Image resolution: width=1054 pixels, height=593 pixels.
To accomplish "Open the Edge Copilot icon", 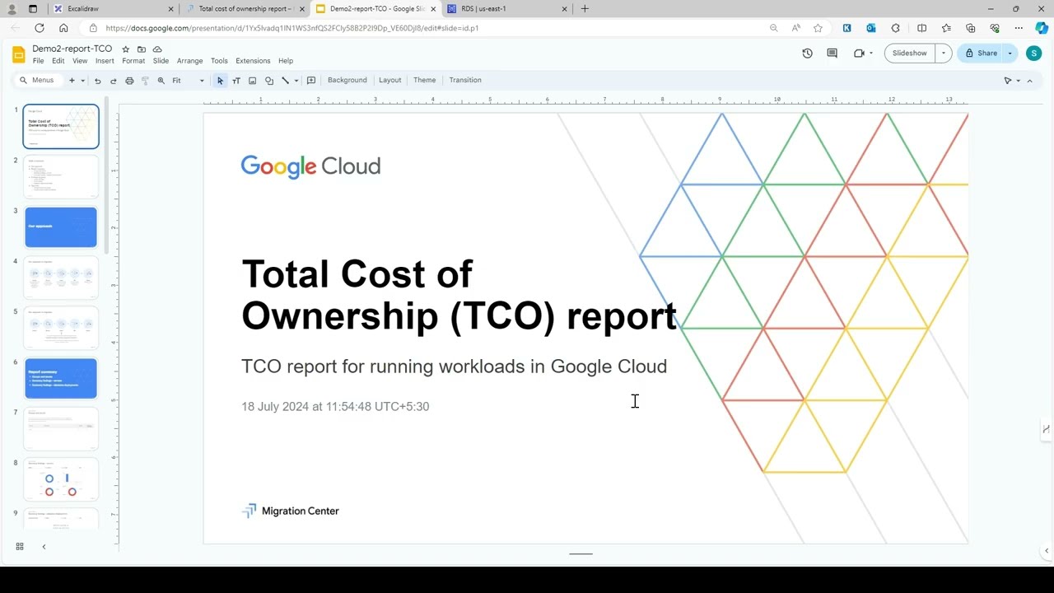I will pyautogui.click(x=1042, y=28).
